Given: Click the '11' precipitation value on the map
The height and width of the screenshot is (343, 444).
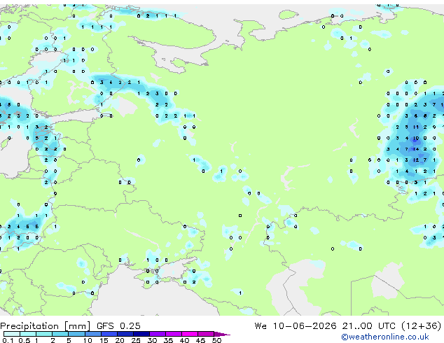Looking at the screenshot, I should [x=416, y=127].
